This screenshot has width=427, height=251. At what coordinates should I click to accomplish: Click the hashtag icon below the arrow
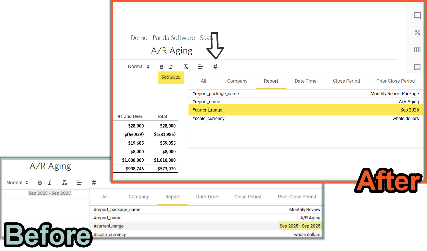215,67
